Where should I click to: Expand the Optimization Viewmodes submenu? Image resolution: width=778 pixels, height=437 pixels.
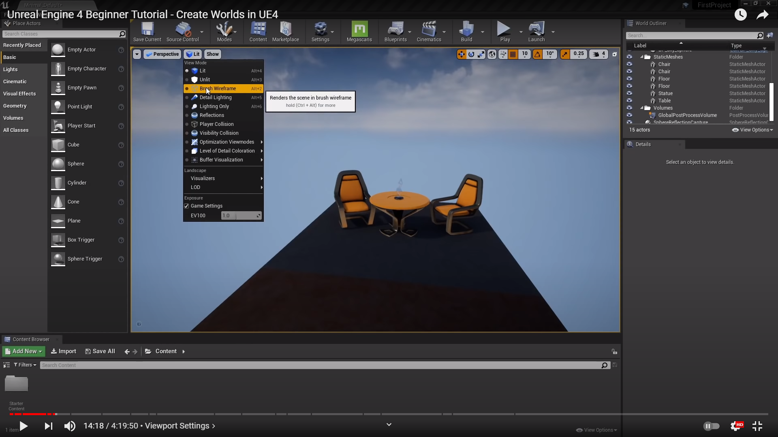tap(227, 142)
